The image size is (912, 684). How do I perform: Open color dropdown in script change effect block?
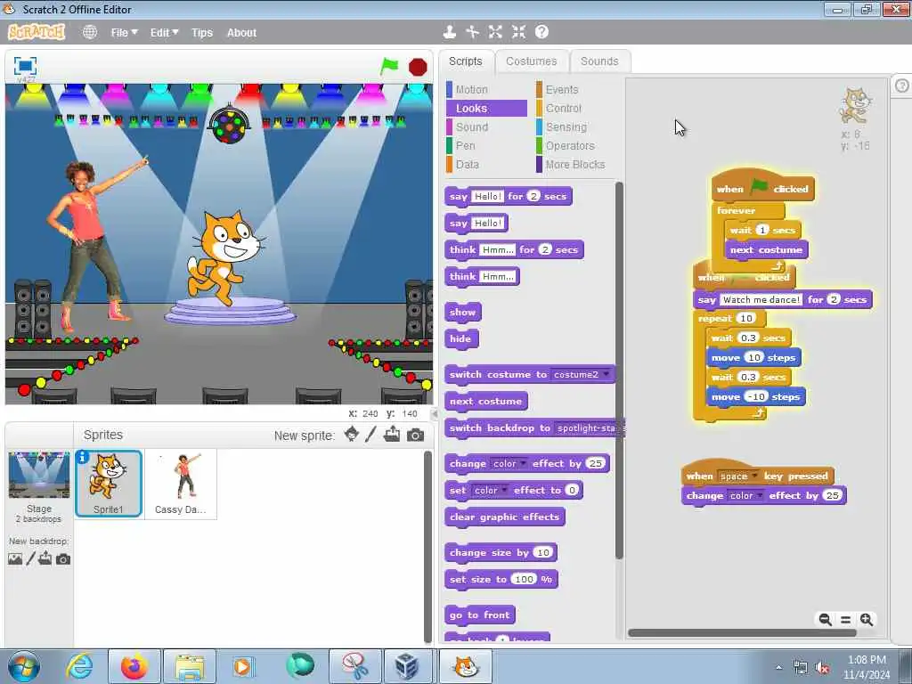coord(745,495)
